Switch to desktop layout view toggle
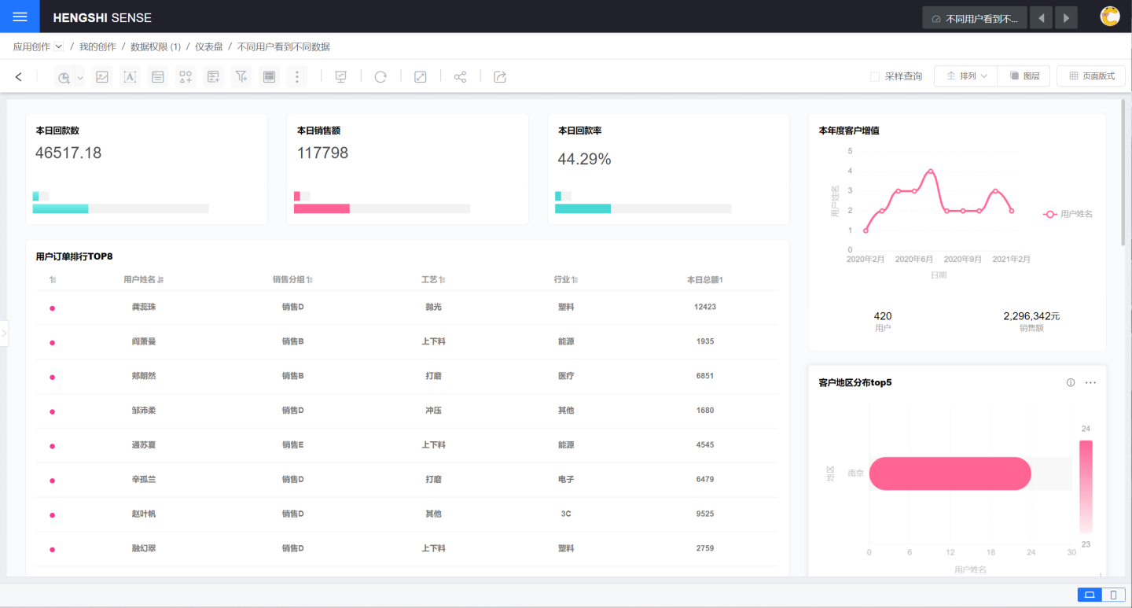Viewport: 1132px width, 608px height. coord(1090,595)
